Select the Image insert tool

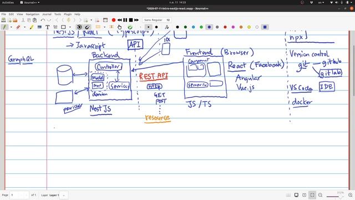pos(39,27)
